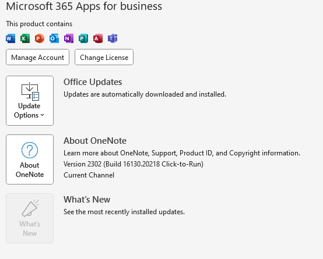The width and height of the screenshot is (323, 259).
Task: Click the See the most recently installed updates text
Action: pyautogui.click(x=124, y=212)
